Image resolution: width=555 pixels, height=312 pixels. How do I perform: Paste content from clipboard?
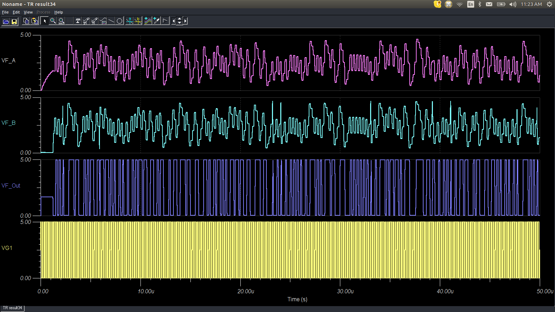coord(34,21)
